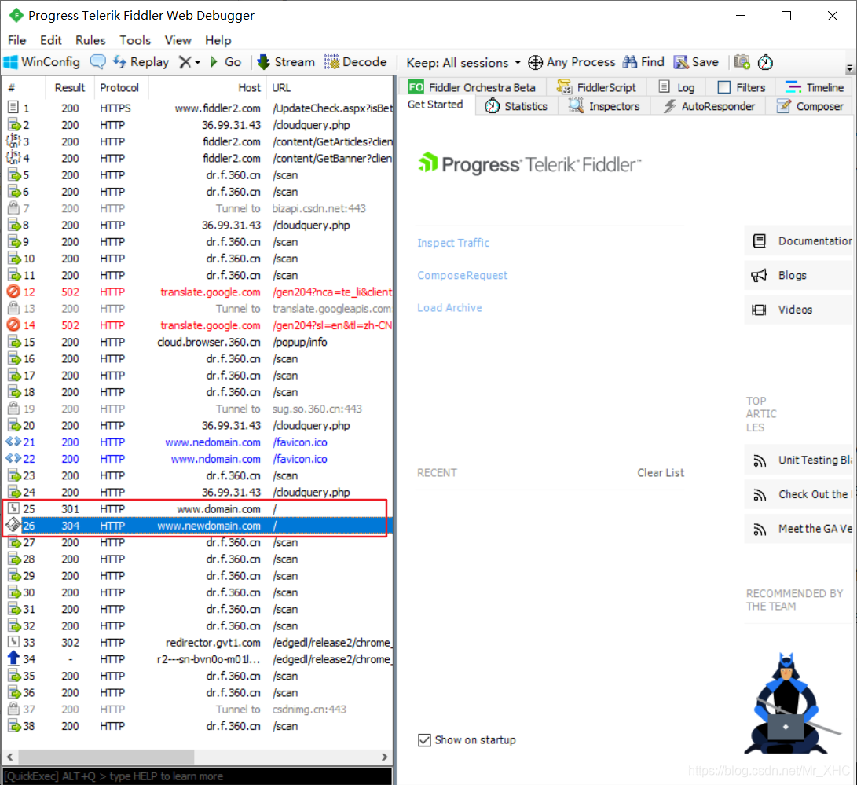
Task: Focus the QuickExec command box
Action: (197, 776)
